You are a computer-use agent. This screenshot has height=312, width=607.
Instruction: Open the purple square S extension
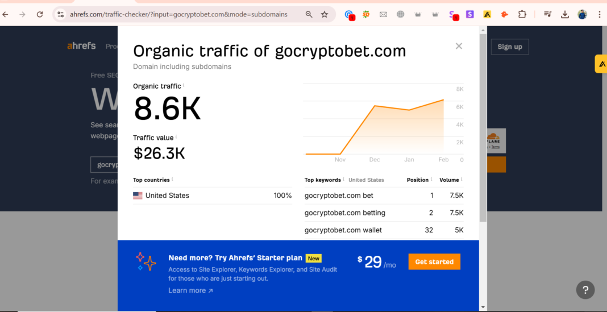(x=469, y=14)
